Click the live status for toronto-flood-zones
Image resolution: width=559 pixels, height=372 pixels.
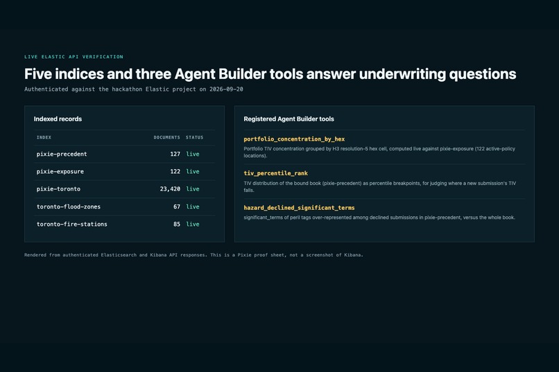tap(193, 206)
